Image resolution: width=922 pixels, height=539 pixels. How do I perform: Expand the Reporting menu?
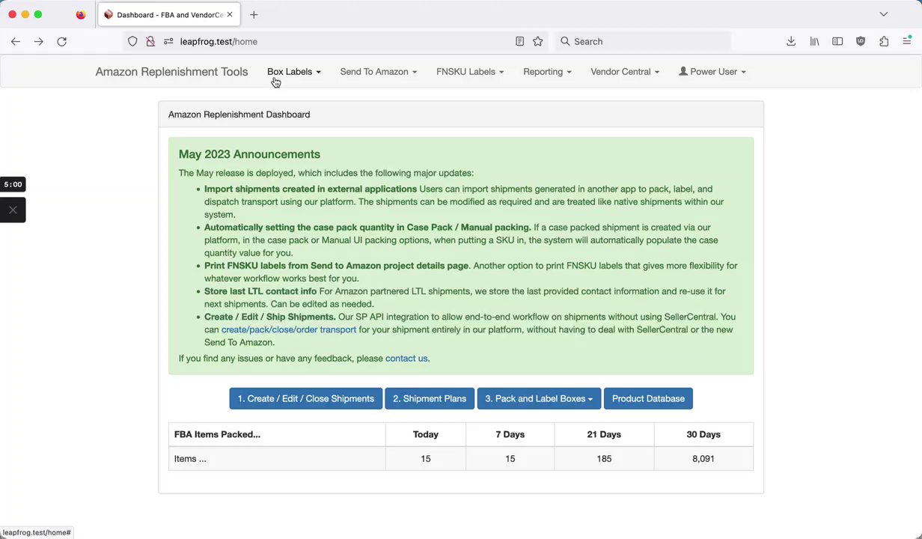point(547,72)
